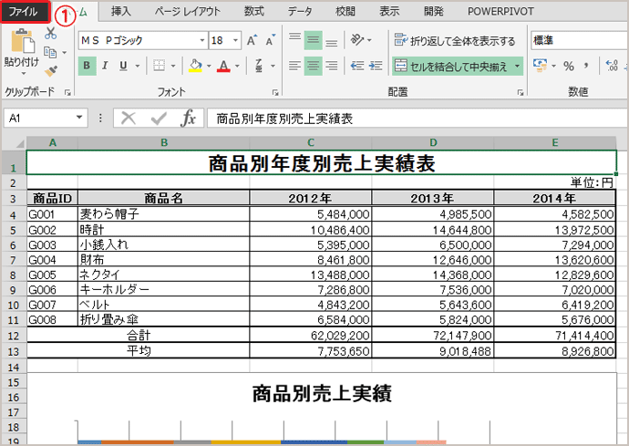Click the copy icon
The width and height of the screenshot is (629, 446).
50,52
